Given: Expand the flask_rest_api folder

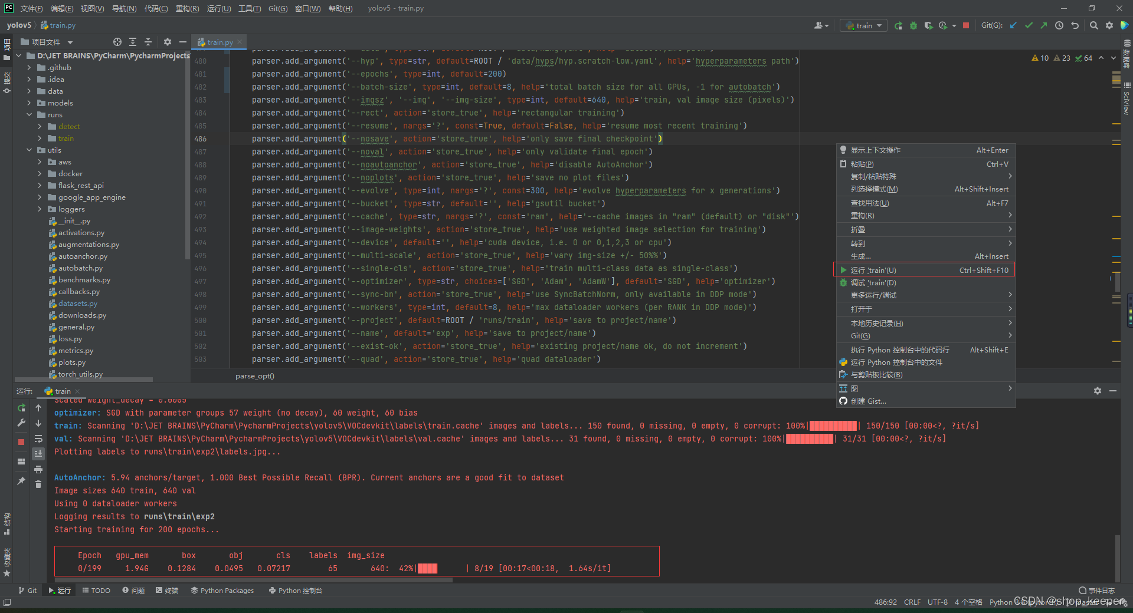Looking at the screenshot, I should pos(40,186).
